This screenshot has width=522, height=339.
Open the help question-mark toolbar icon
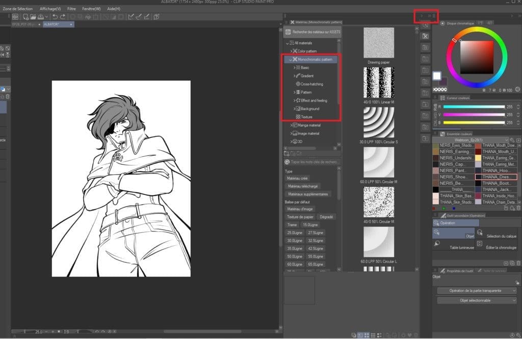pos(156,17)
